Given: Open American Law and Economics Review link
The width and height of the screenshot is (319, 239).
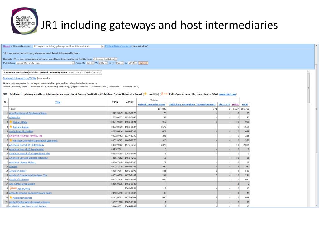Looking at the screenshot, I should pyautogui.click(x=28, y=158).
